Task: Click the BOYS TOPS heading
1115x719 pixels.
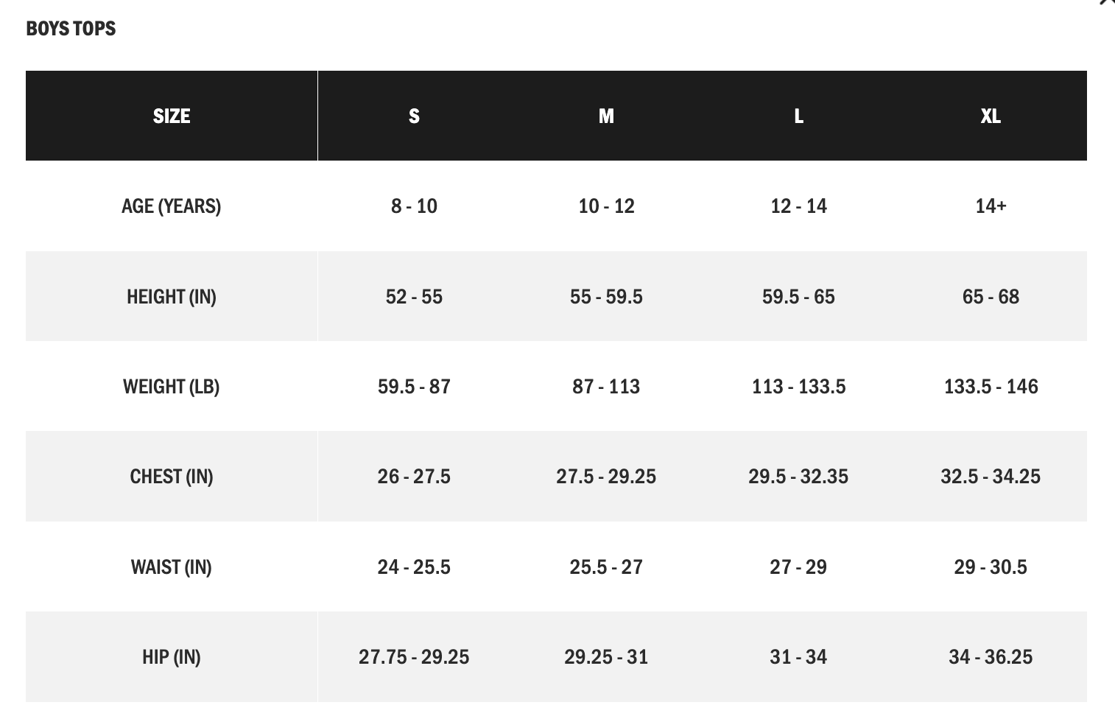Action: tap(71, 29)
